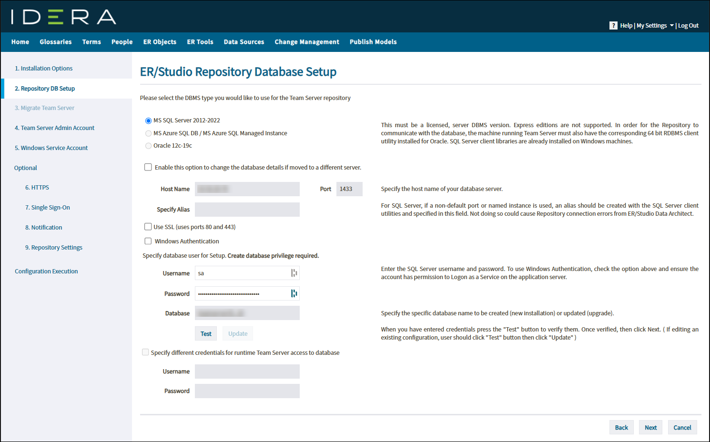This screenshot has height=442, width=710.
Task: Click 'Specify the specific database name' help text
Action: pos(497,313)
